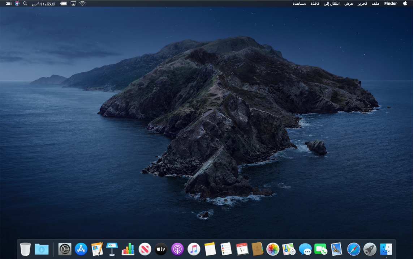Open the Photos app icon
This screenshot has height=259, width=414.
click(273, 249)
